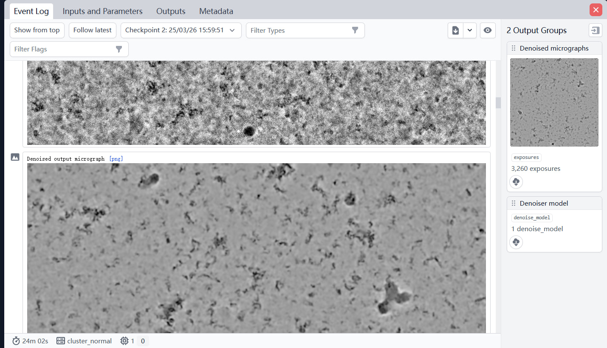Image resolution: width=607 pixels, height=348 pixels.
Task: Toggle the eye visibility icon in toolbar
Action: coord(488,31)
